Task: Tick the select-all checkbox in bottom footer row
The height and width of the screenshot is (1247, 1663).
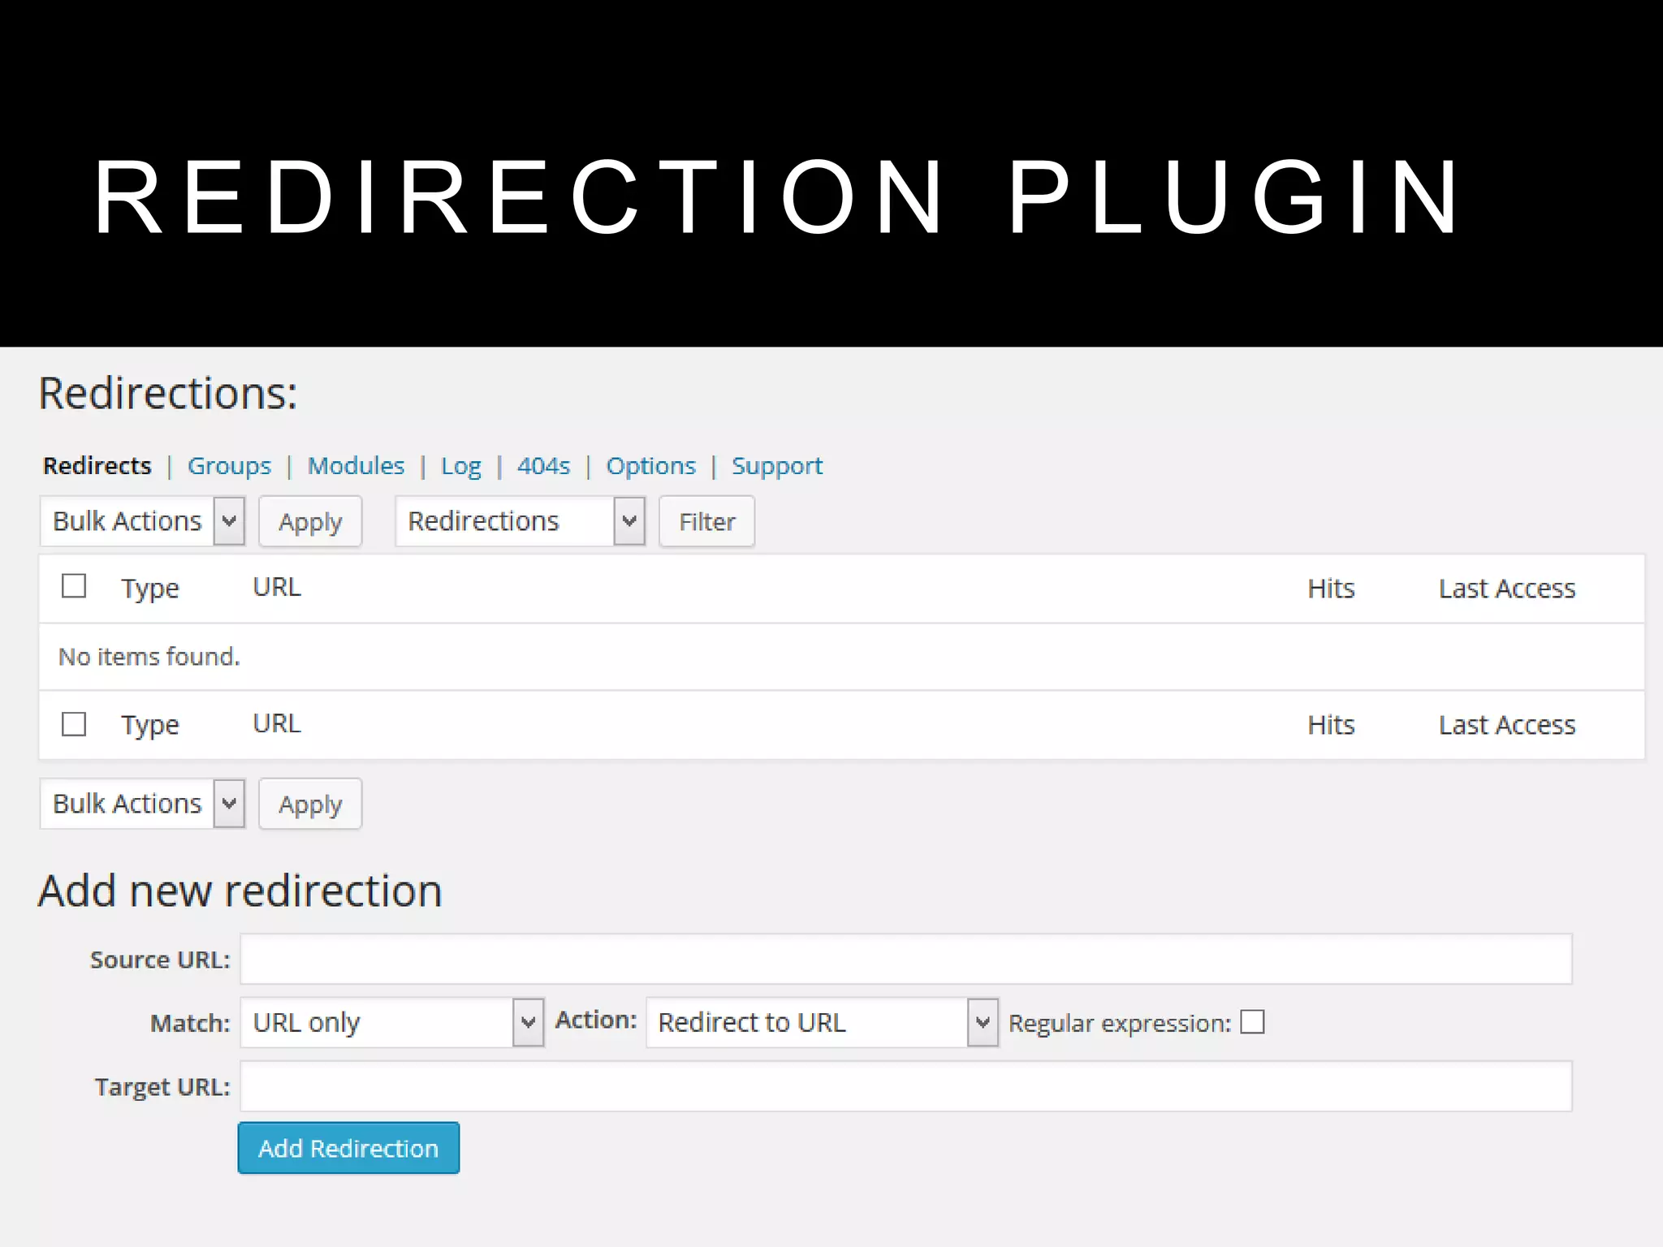Action: (74, 723)
